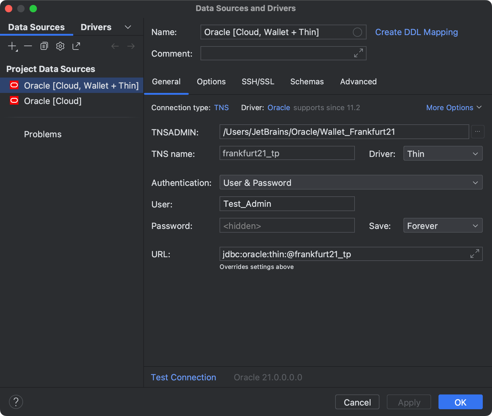The height and width of the screenshot is (416, 492).
Task: Click Create DDL Mapping link
Action: pyautogui.click(x=416, y=32)
